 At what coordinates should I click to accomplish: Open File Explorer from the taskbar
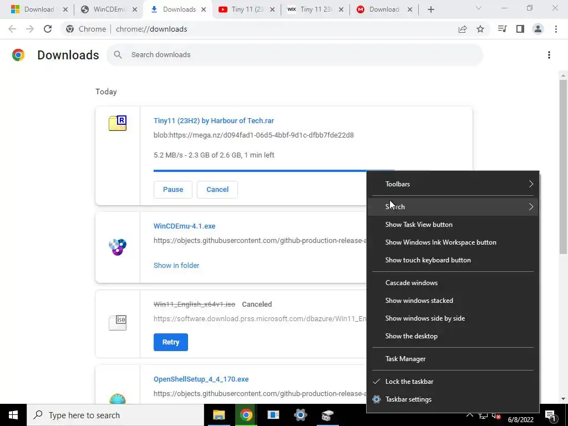[219, 415]
